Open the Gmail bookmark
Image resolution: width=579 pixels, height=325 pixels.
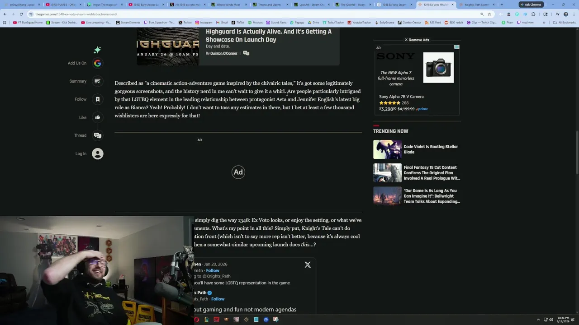coord(222,22)
